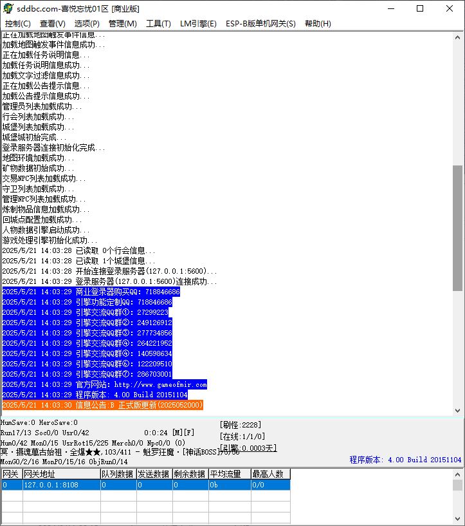Open the 控制(C) menu

tap(18, 23)
